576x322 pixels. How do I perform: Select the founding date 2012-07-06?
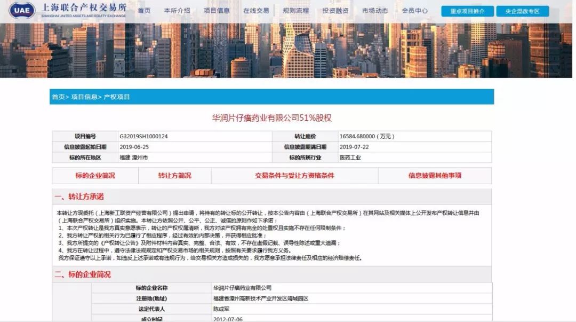tap(228, 319)
